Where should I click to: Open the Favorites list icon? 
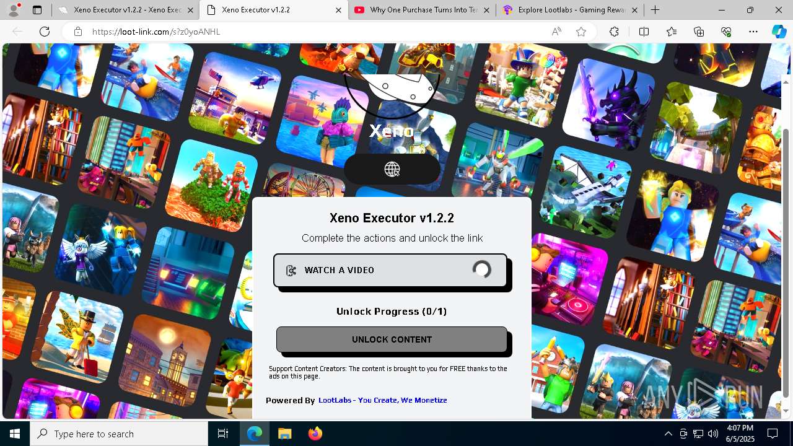[672, 32]
